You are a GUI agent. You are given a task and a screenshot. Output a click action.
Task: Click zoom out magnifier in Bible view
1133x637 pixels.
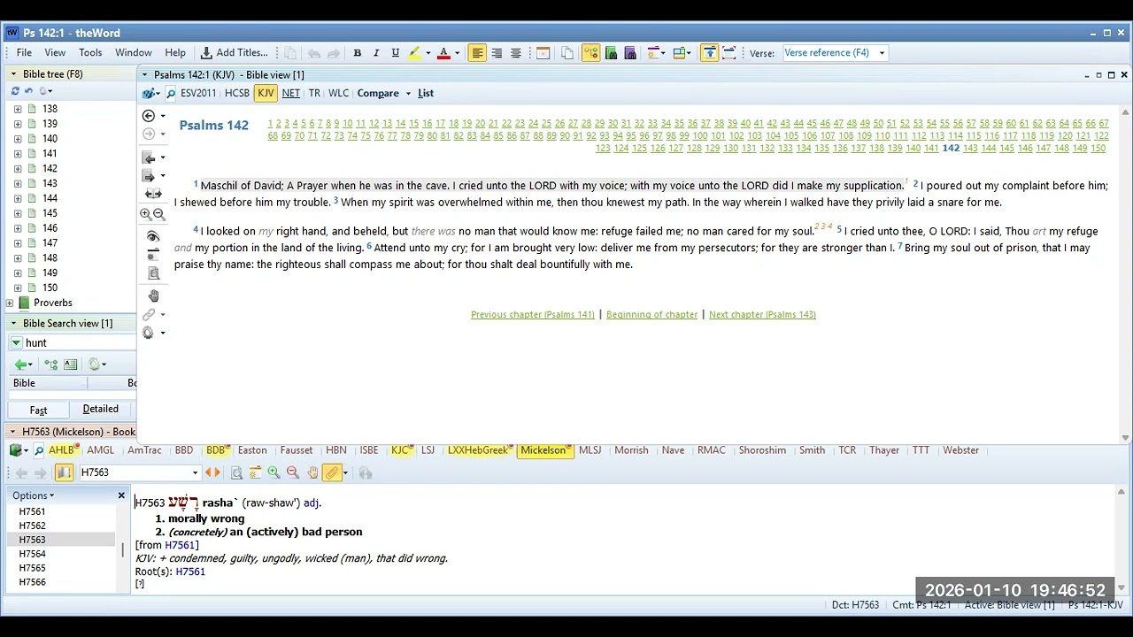click(159, 214)
